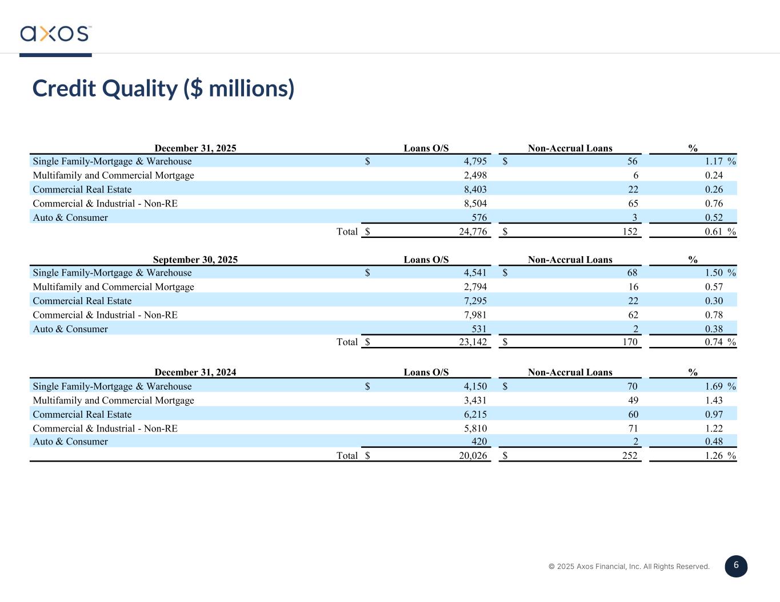Select the September 30, 2025 table header
Screen dimensions: 780x602
[x=195, y=260]
